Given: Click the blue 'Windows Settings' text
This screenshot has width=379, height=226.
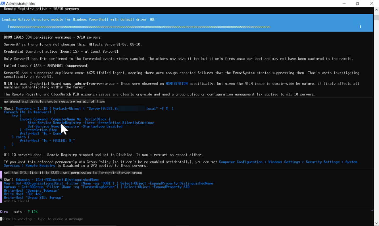Looking at the screenshot, I should pyautogui.click(x=284, y=162).
